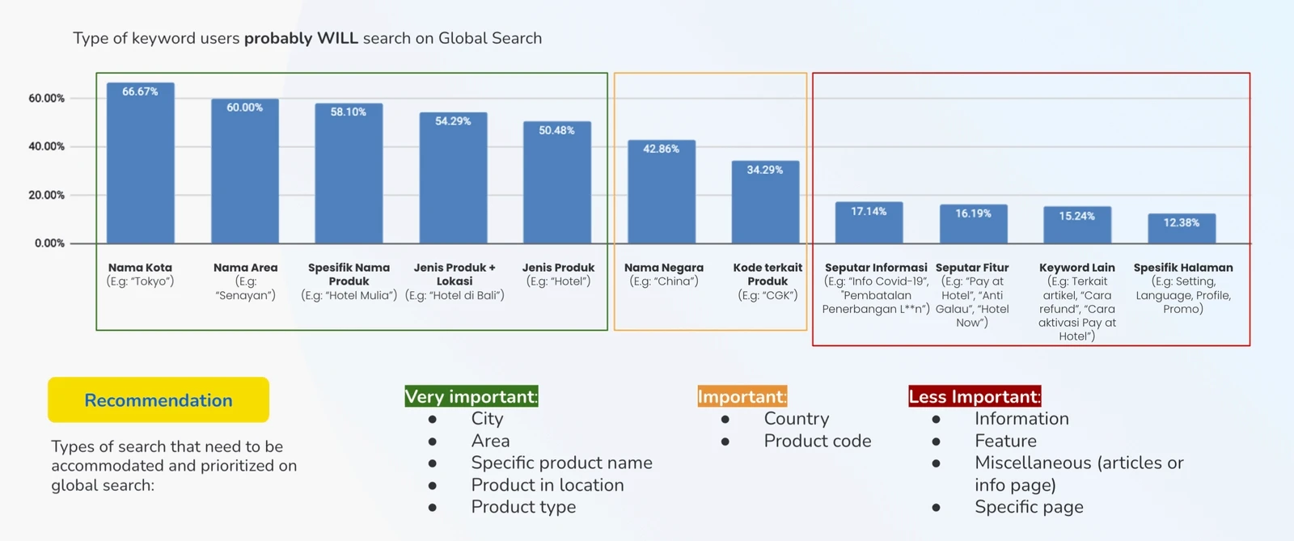Click the 50.48% Jenis Produk bar label

pos(557,130)
